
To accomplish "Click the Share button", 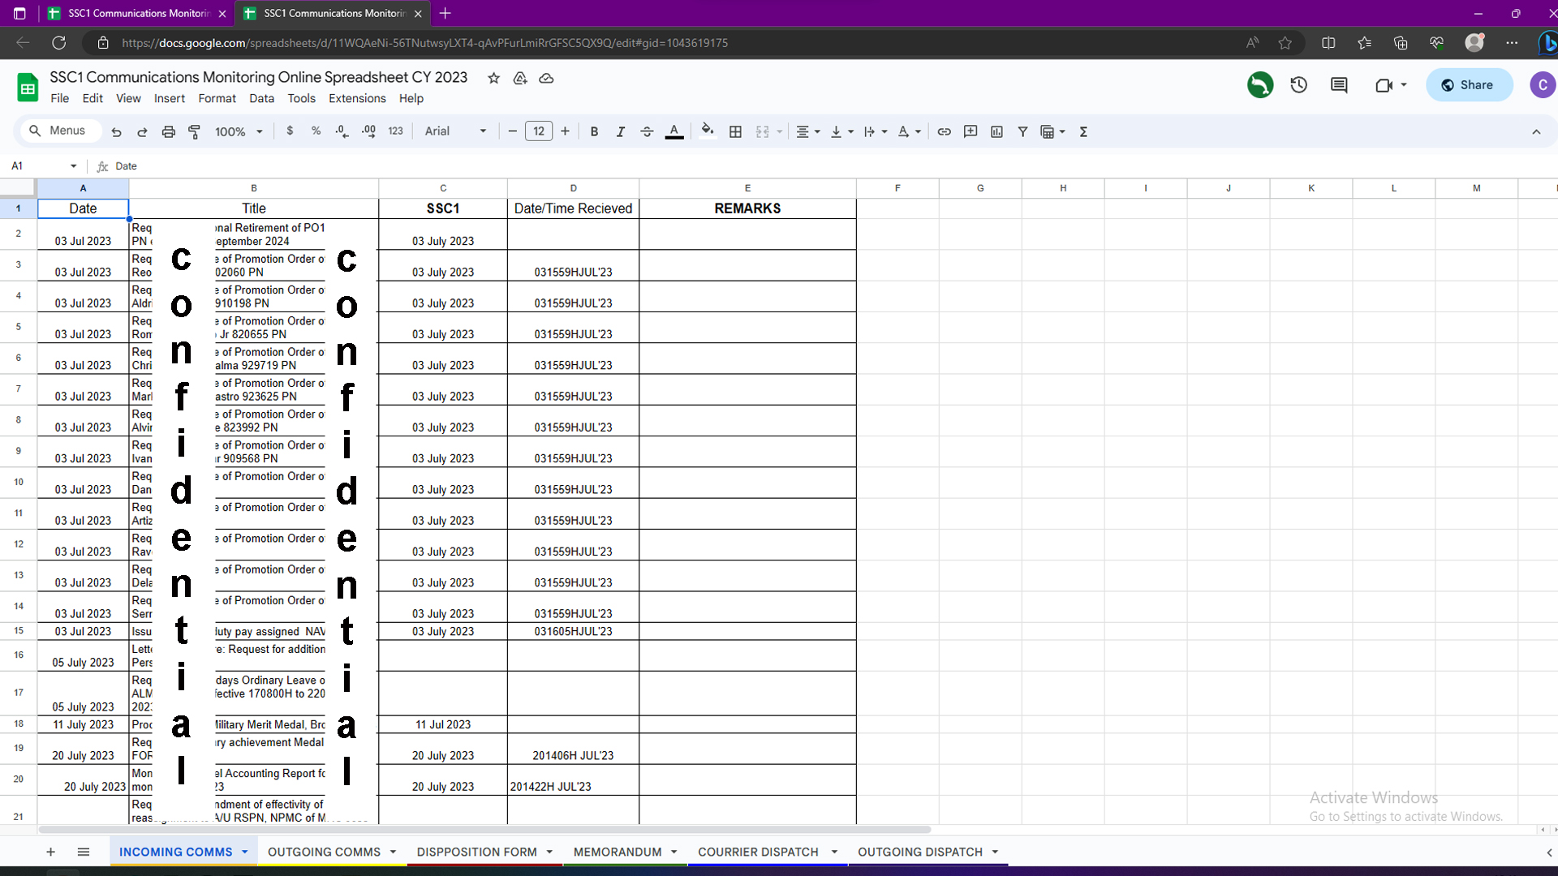I will [1468, 85].
